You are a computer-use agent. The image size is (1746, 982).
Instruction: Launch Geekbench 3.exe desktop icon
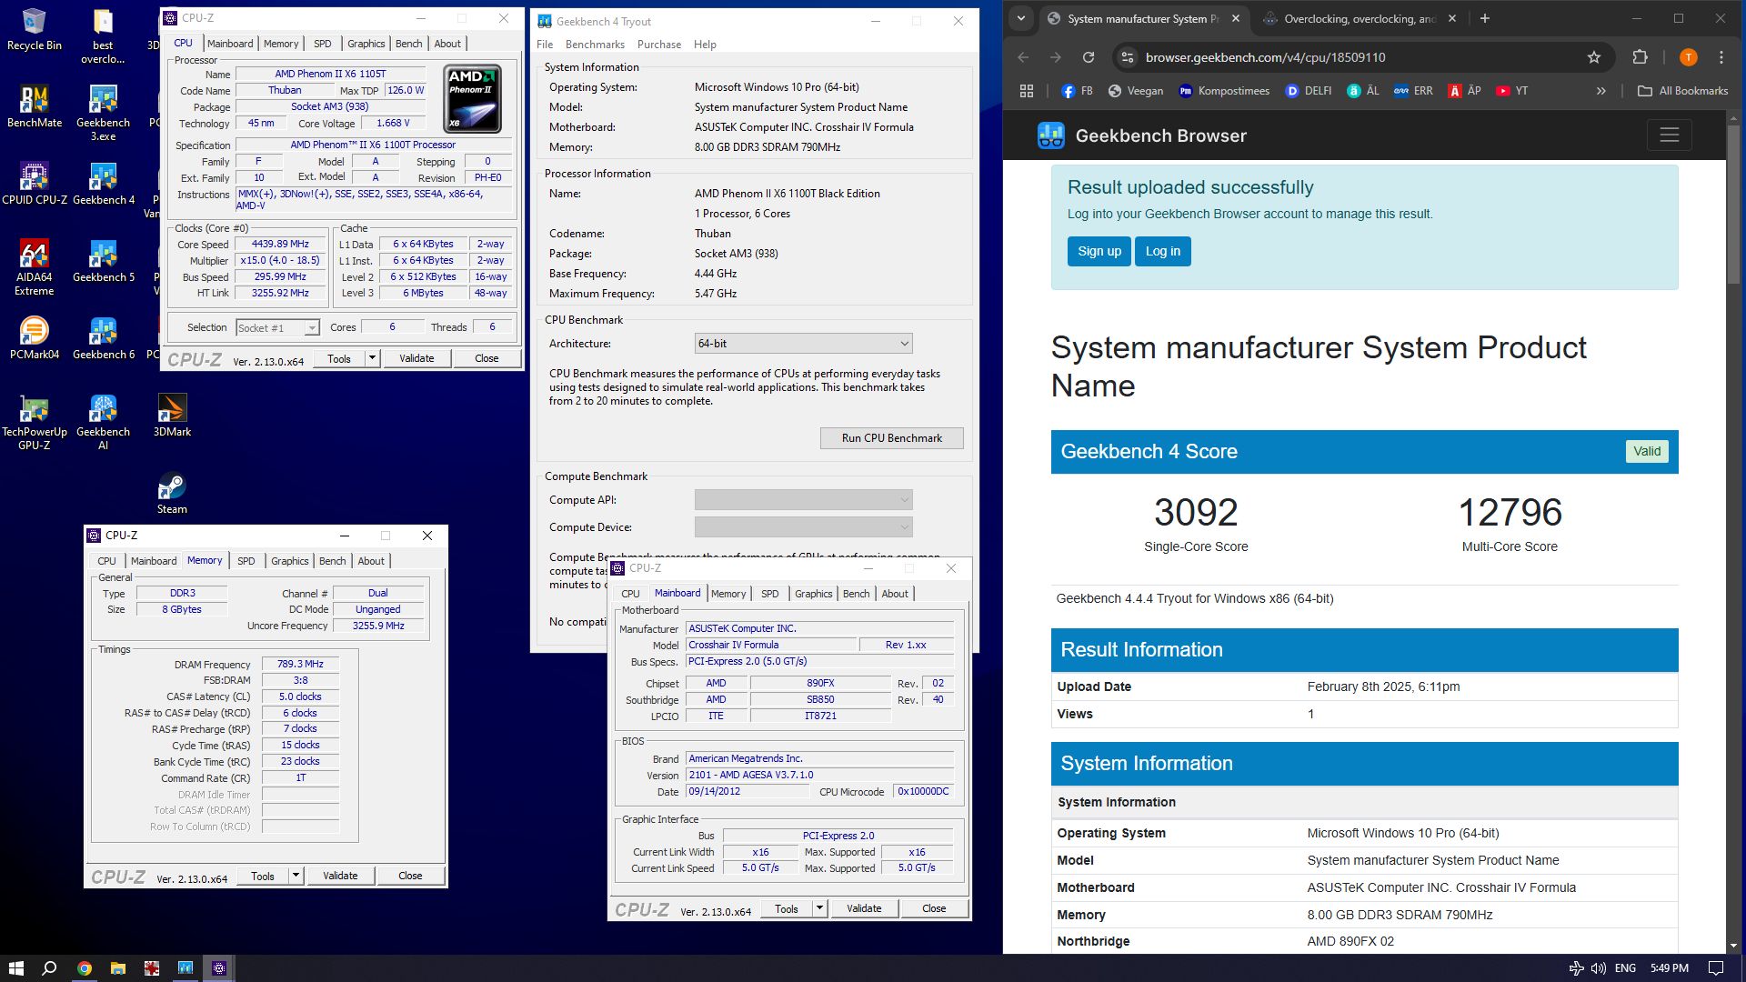pos(103,113)
